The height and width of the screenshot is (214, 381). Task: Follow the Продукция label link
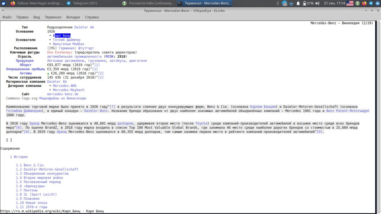[25, 60]
